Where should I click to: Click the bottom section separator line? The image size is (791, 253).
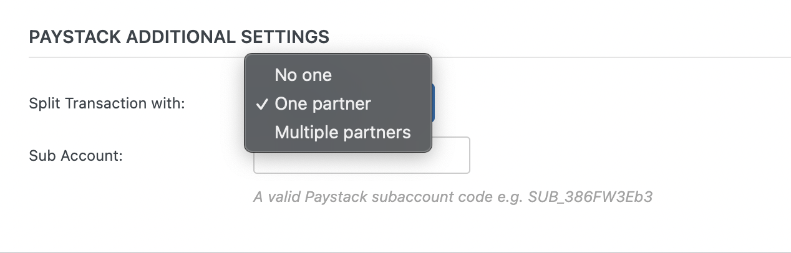[395, 252]
